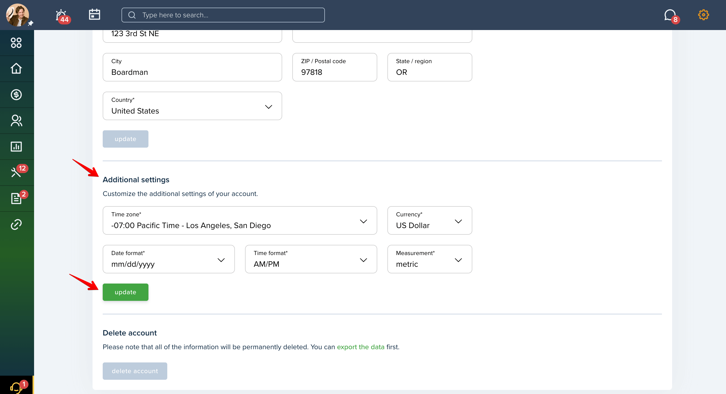
Task: Open the bar chart reports icon in sidebar
Action: [x=16, y=147]
